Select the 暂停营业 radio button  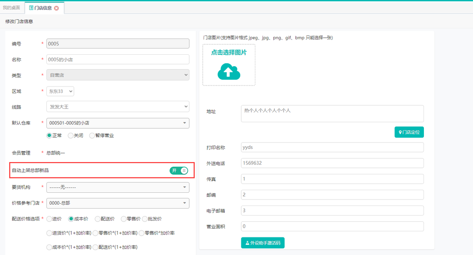tap(92, 135)
